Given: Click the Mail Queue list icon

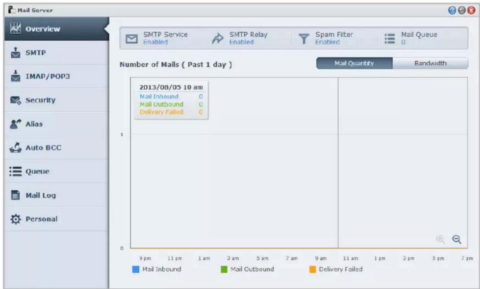Looking at the screenshot, I should pyautogui.click(x=390, y=39).
